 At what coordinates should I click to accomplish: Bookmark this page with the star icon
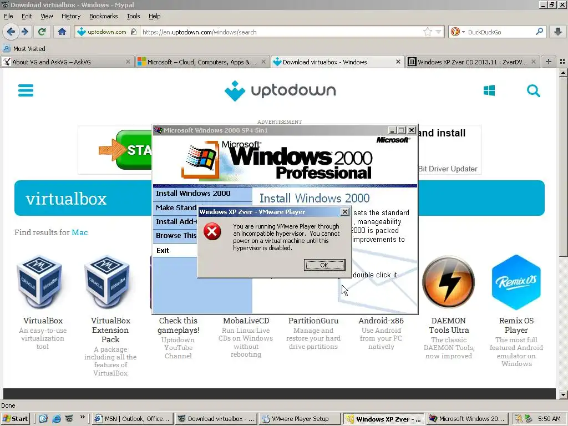tap(428, 32)
